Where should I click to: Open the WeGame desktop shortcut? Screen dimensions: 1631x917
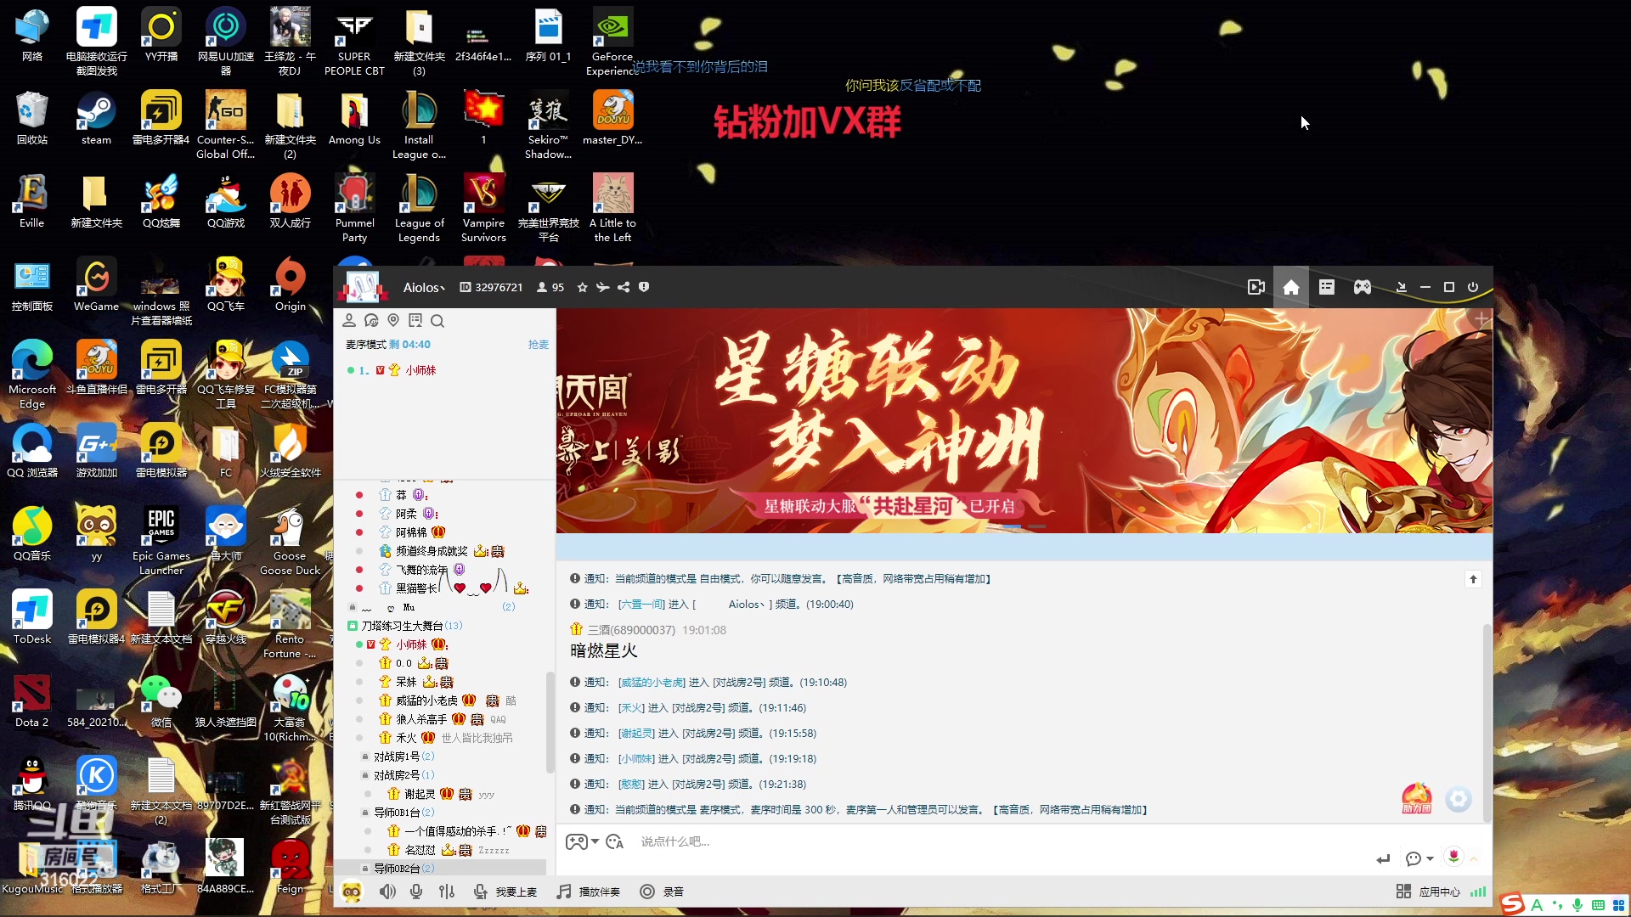(96, 285)
